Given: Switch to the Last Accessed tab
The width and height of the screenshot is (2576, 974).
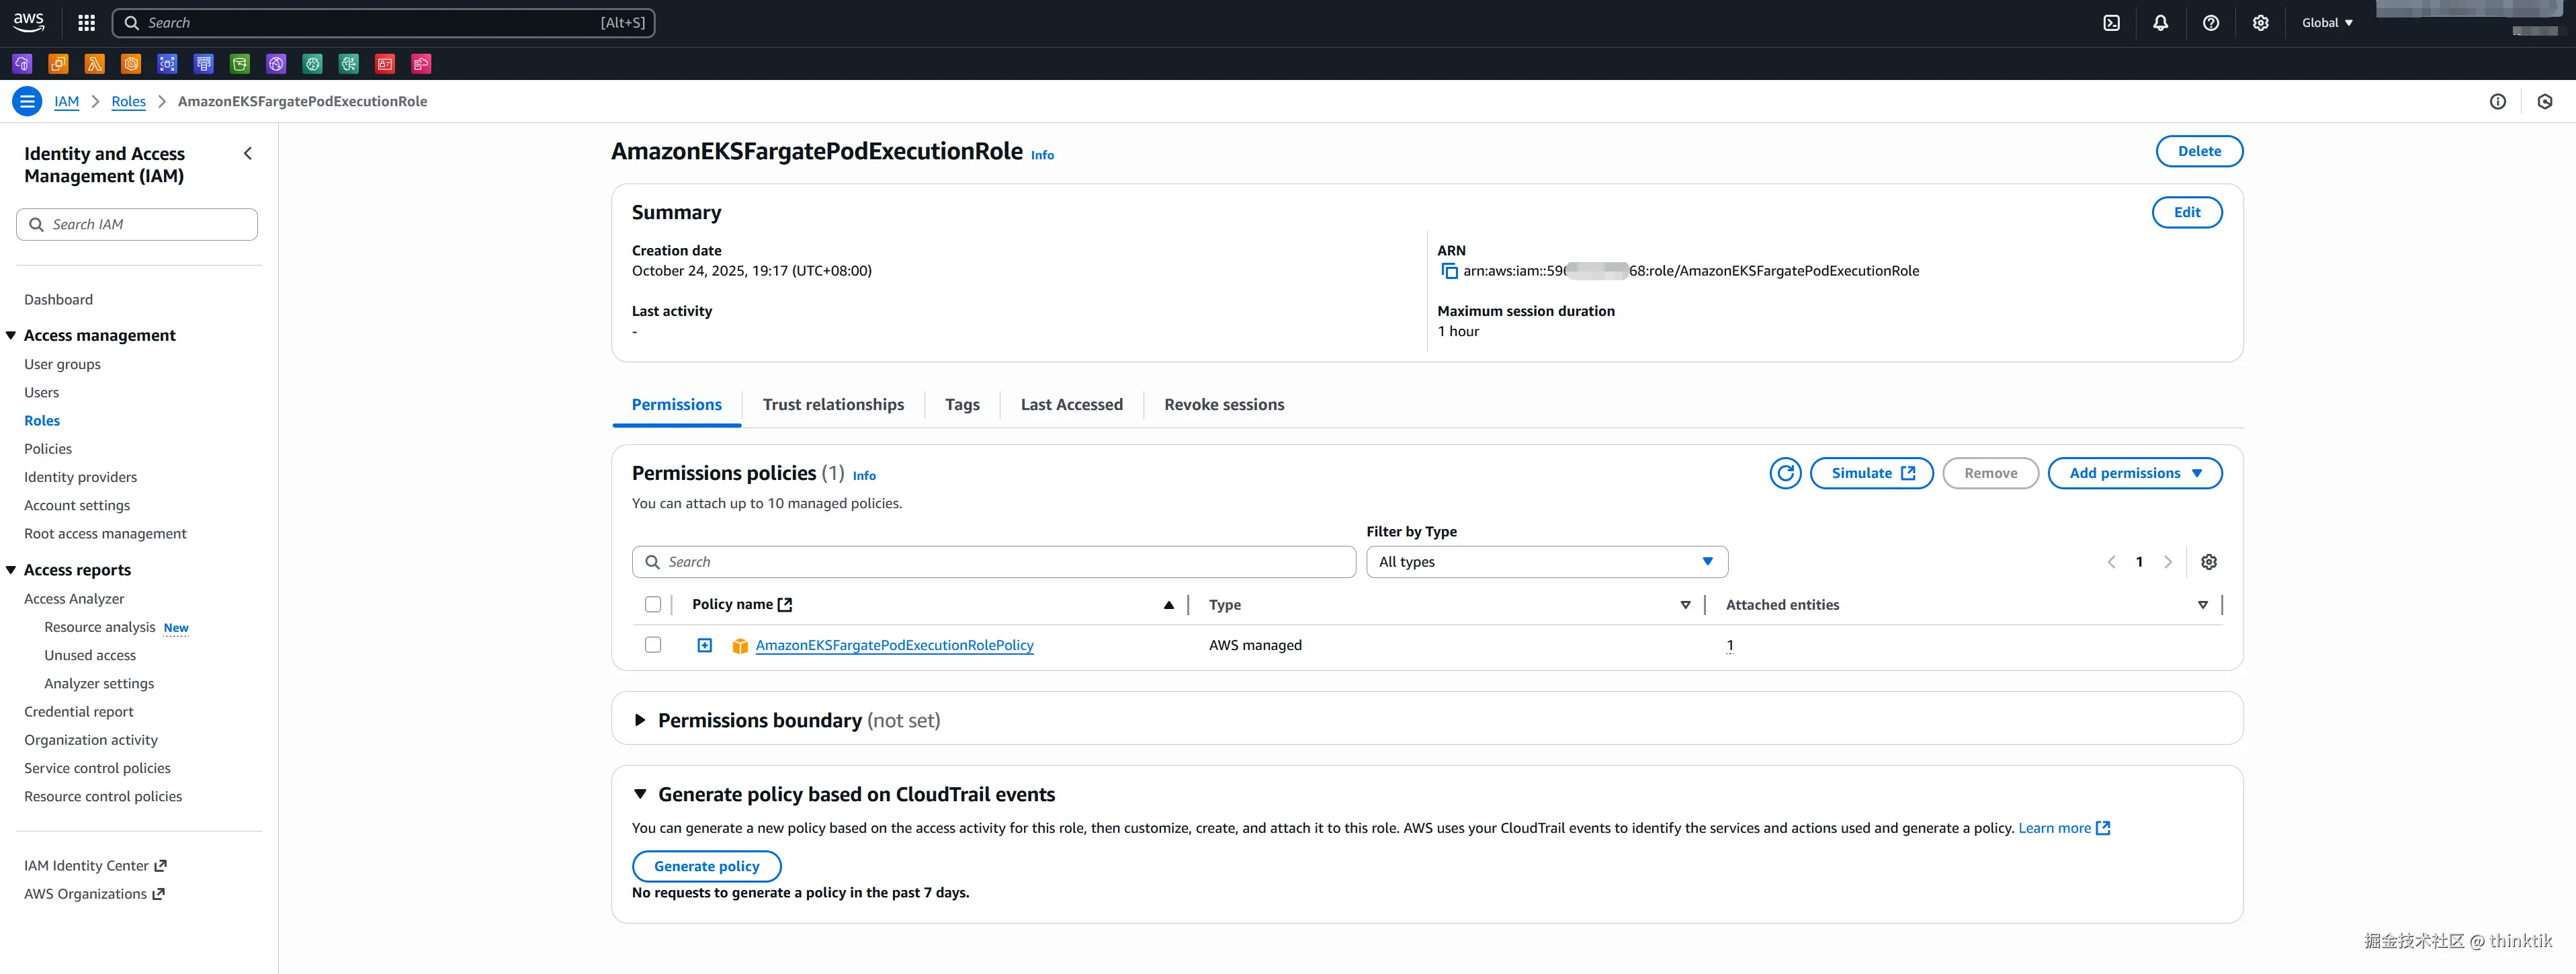Looking at the screenshot, I should pos(1071,405).
